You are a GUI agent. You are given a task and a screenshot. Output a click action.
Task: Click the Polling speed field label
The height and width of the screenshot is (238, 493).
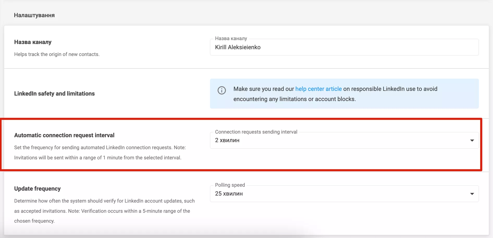coord(230,185)
